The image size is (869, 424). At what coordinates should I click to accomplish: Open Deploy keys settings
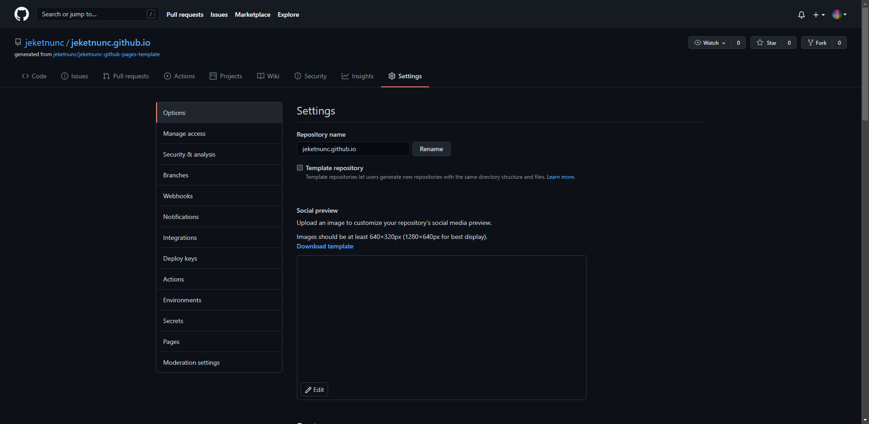click(219, 258)
